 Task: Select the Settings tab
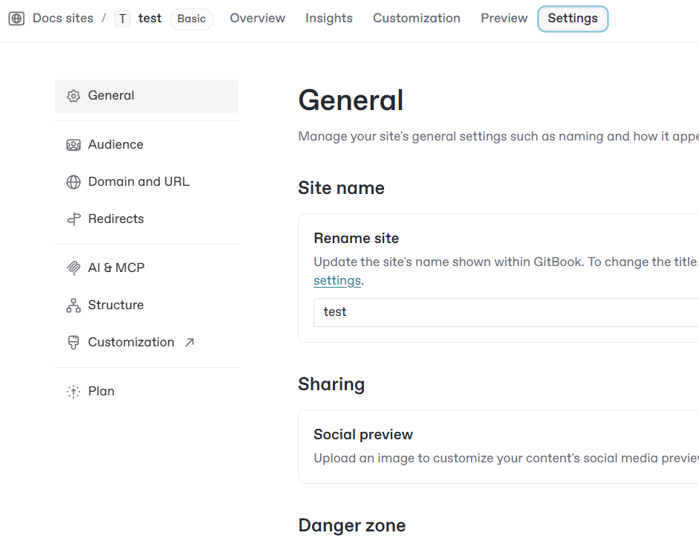(573, 19)
